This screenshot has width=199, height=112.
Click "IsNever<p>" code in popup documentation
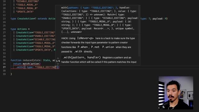point(86,38)
